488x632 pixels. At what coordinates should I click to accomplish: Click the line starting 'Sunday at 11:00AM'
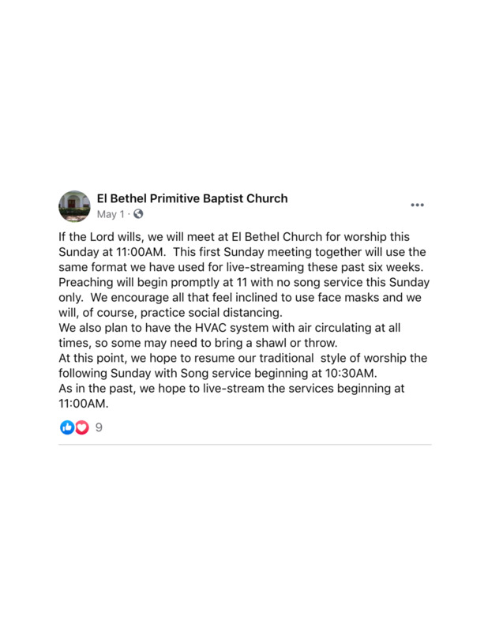click(242, 252)
